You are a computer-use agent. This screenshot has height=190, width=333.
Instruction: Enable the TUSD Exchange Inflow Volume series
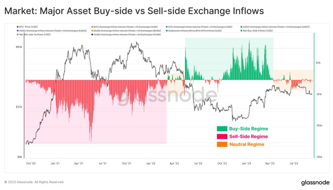(126, 35)
